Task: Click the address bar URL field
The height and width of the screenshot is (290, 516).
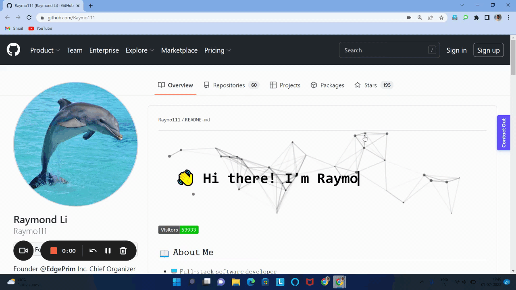Action: point(222,18)
